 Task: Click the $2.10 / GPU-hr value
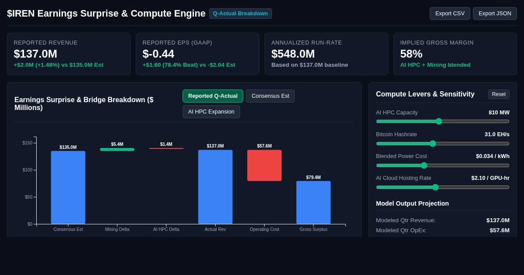pyautogui.click(x=490, y=178)
